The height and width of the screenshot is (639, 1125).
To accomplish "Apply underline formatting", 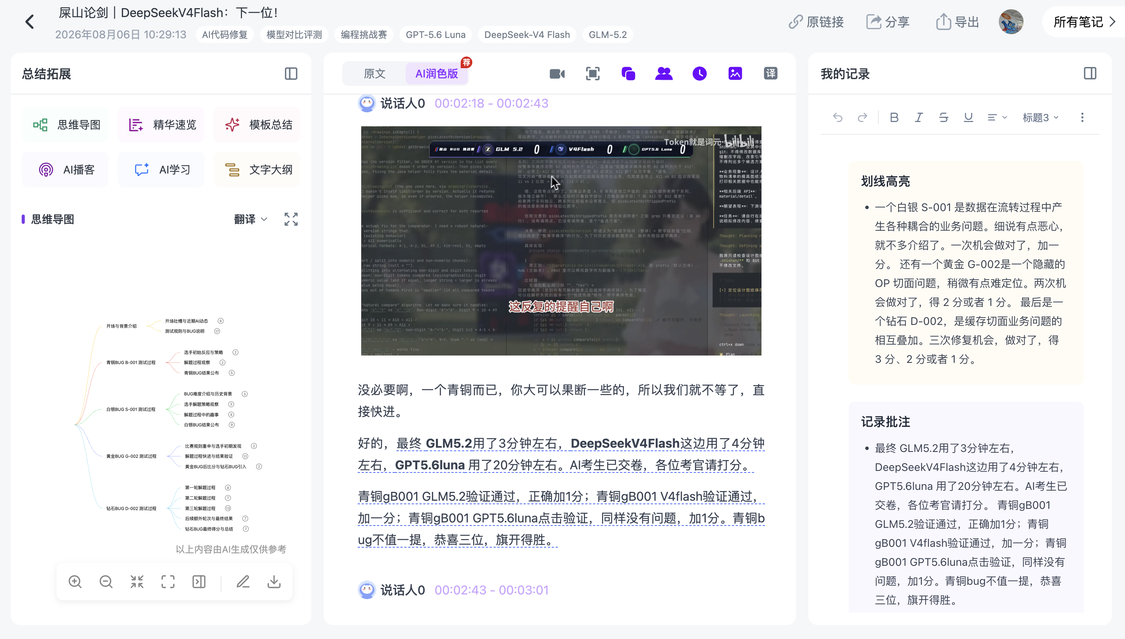I will pos(969,117).
